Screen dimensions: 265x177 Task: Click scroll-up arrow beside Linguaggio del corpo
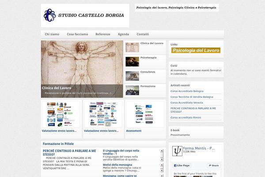(x=162, y=151)
